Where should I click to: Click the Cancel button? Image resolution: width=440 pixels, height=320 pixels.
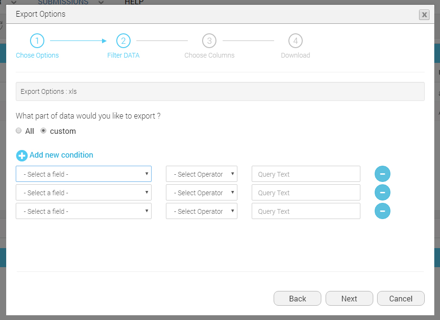(400, 299)
